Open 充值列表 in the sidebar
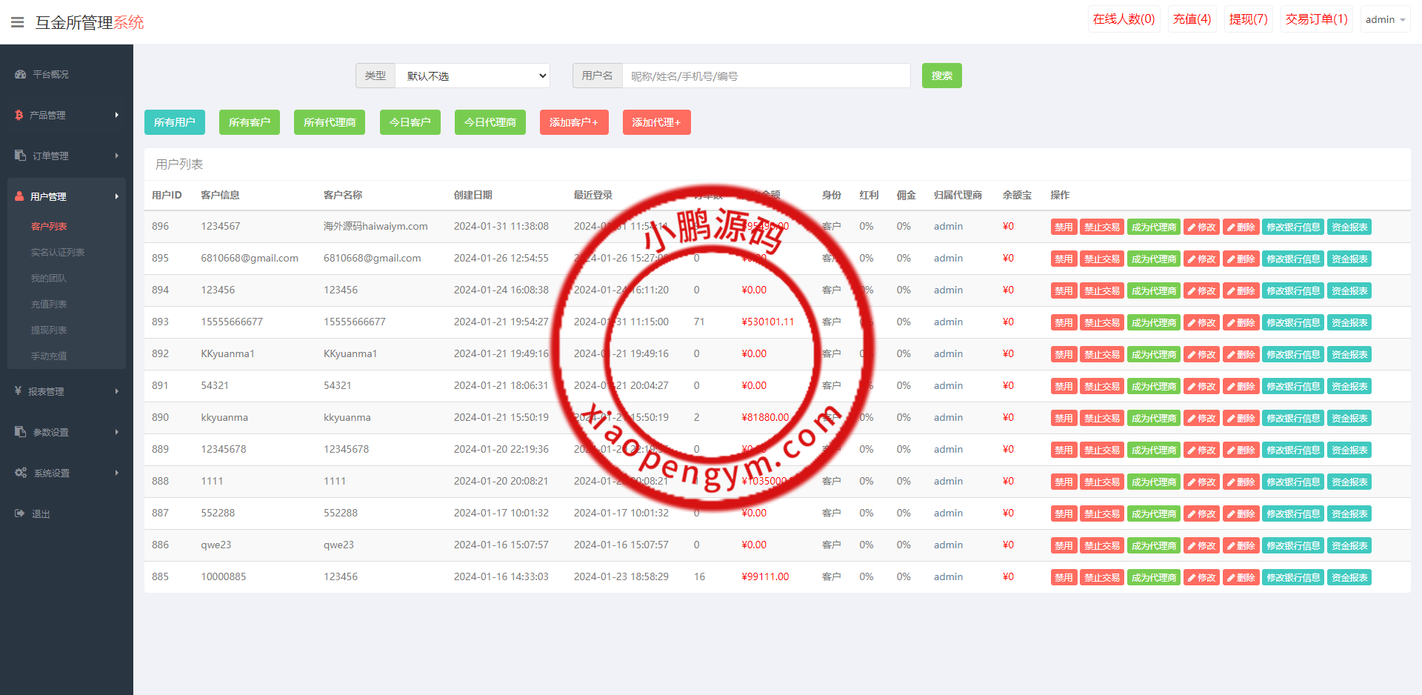Image resolution: width=1422 pixels, height=695 pixels. (x=49, y=305)
